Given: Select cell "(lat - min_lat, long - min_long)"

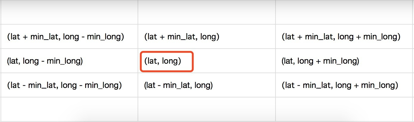Looking at the screenshot, I should point(64,85).
